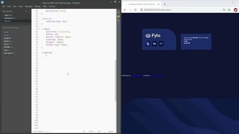Click the position: relative code line

(58, 32)
